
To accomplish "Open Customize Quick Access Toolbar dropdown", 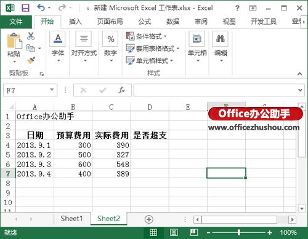I will tap(88, 9).
